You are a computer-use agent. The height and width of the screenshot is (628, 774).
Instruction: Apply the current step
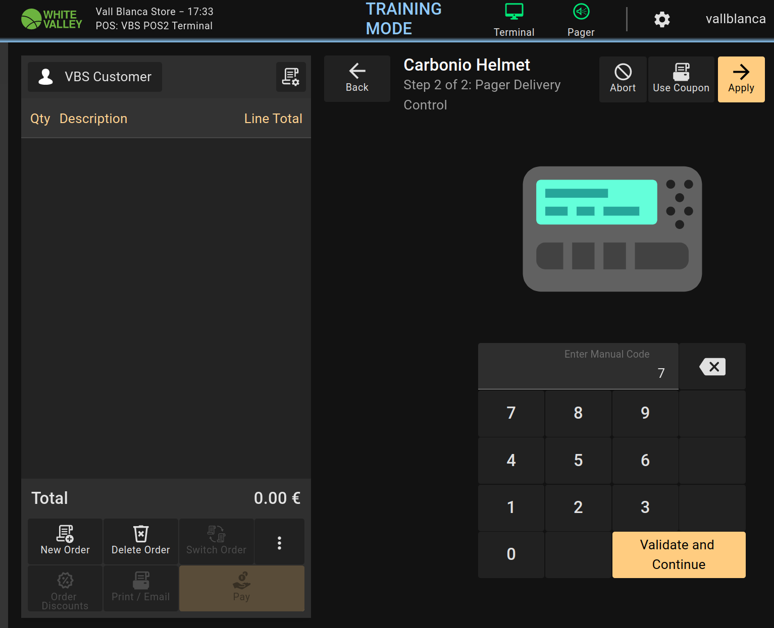pyautogui.click(x=741, y=79)
